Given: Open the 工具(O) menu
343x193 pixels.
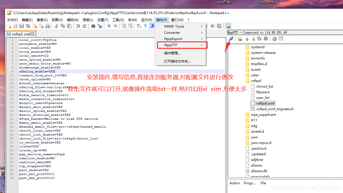Looking at the screenshot, I should click(118, 20).
